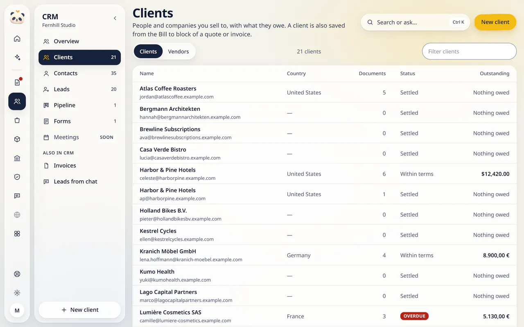Click the yellow New client button

pyautogui.click(x=495, y=22)
